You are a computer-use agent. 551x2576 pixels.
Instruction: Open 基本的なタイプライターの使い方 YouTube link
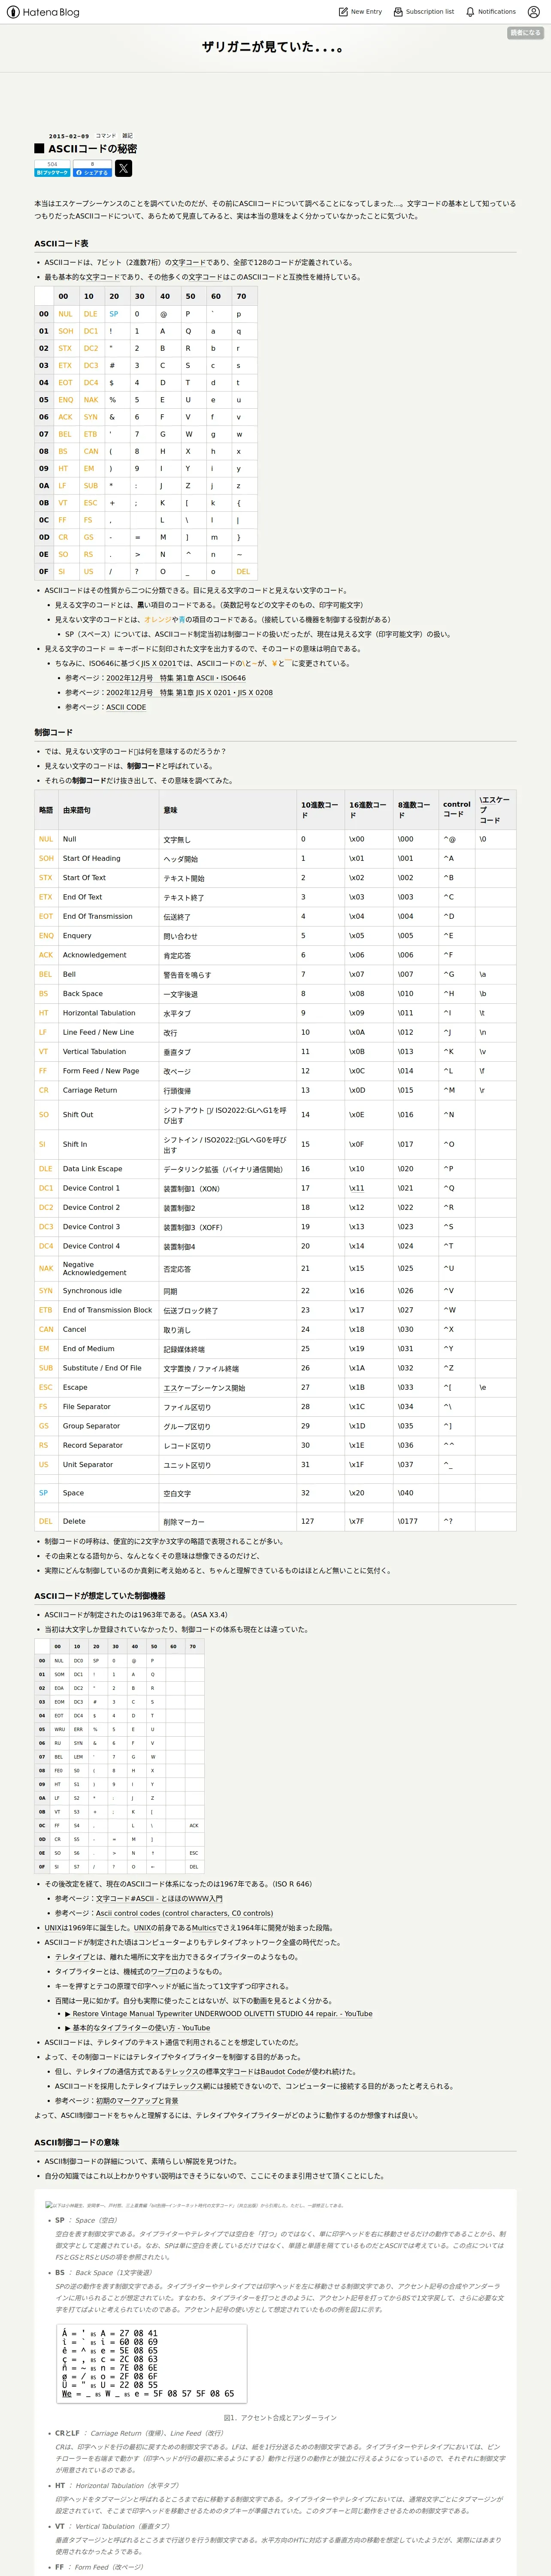click(x=137, y=2028)
